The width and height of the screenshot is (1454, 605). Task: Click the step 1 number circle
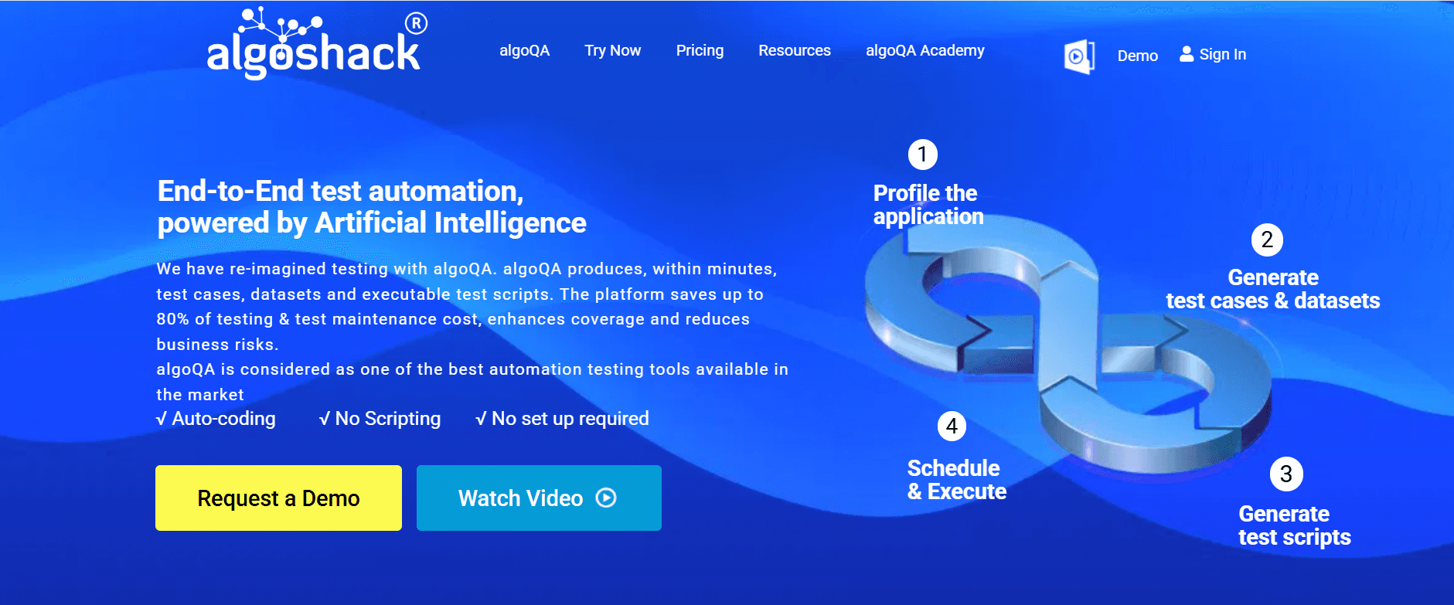click(922, 155)
